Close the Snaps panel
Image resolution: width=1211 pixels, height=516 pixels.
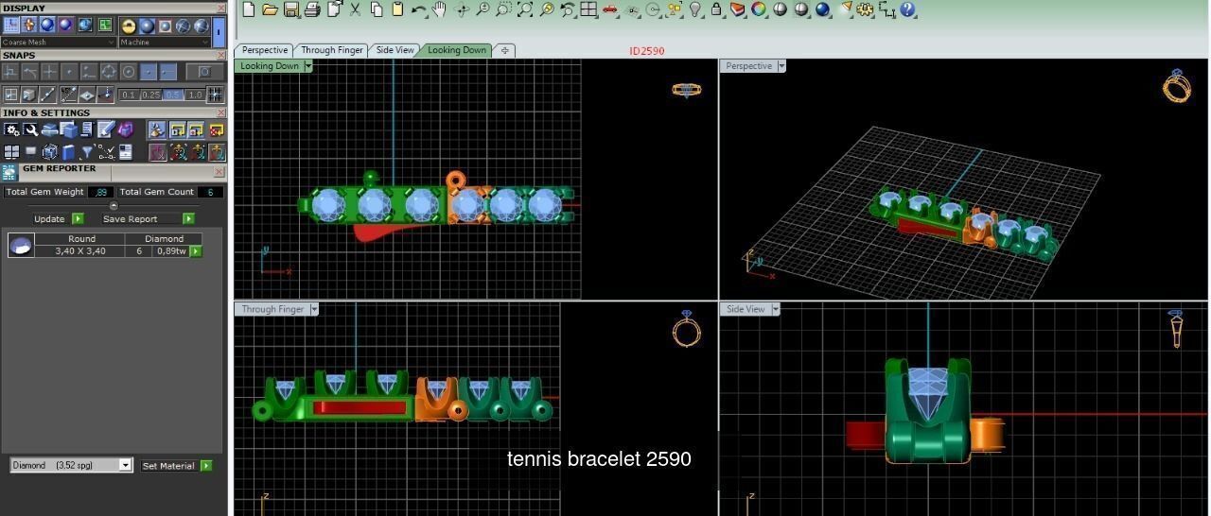(x=220, y=56)
